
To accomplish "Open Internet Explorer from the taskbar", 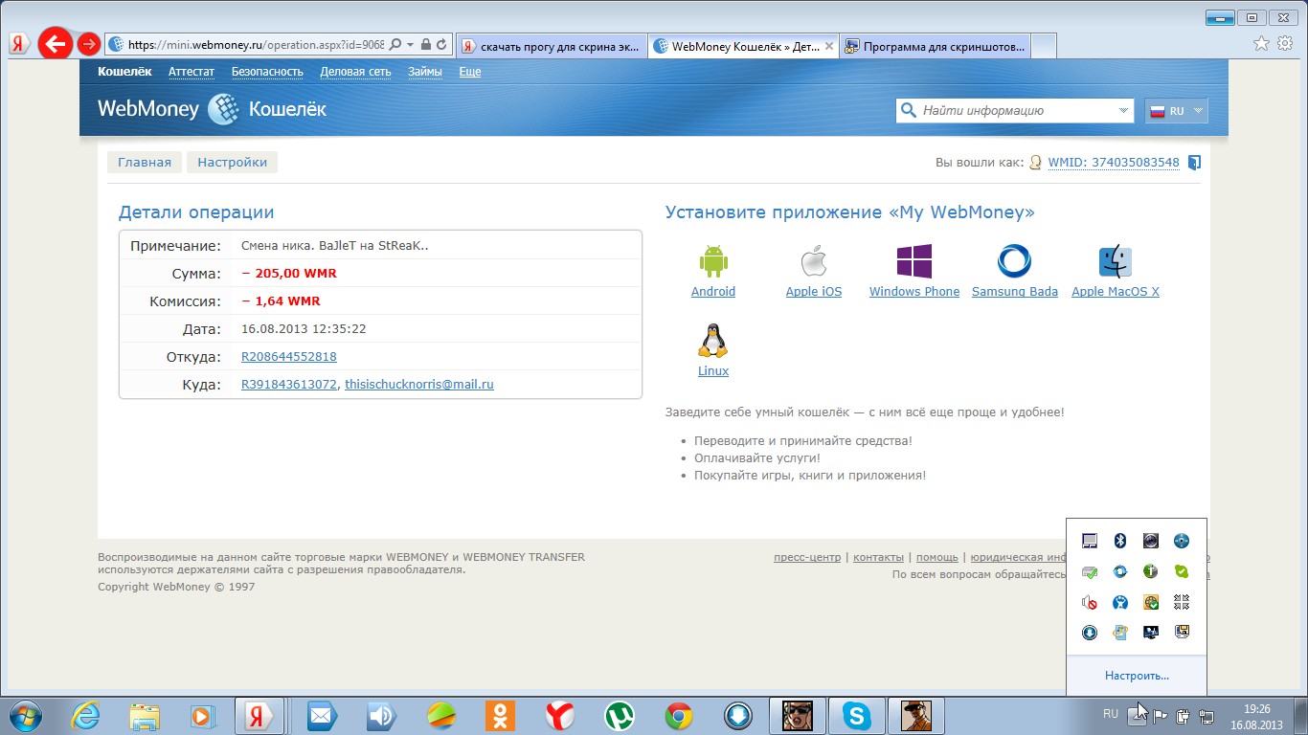I will 87,715.
